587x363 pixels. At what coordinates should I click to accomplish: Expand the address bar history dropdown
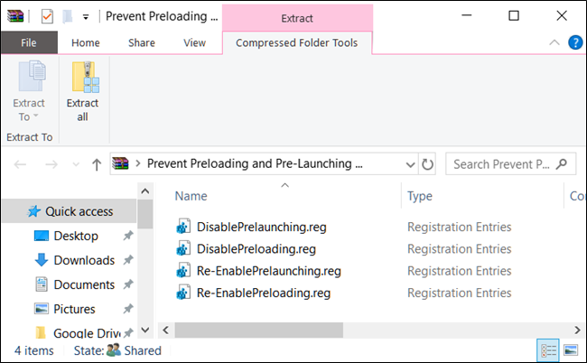(x=409, y=164)
